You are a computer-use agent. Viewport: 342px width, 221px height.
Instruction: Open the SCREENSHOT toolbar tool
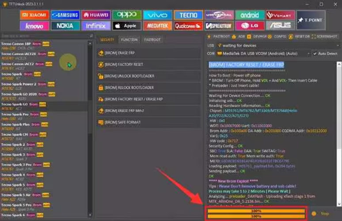point(327,36)
